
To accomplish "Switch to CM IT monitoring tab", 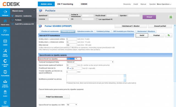I will [65, 4].
